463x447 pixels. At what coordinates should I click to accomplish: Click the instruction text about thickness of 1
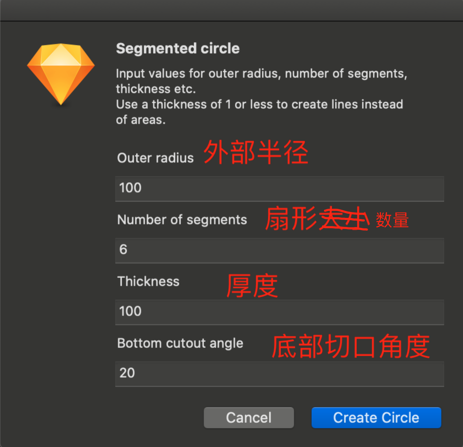(x=260, y=112)
